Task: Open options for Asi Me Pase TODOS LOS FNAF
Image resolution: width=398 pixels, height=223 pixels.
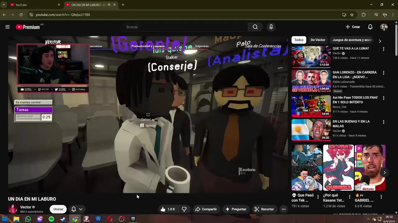Action: pos(383,98)
